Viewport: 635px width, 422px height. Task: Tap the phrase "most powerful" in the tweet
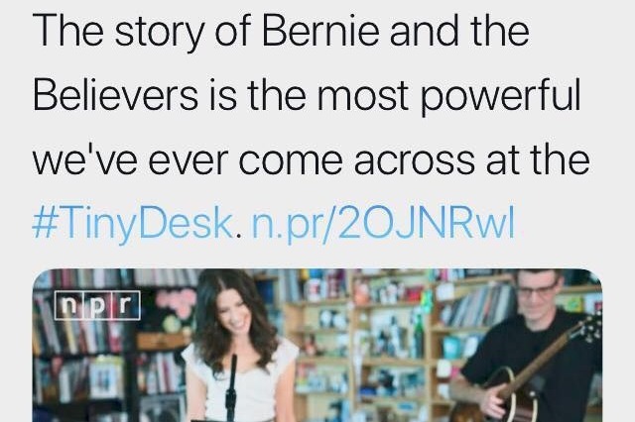click(448, 97)
